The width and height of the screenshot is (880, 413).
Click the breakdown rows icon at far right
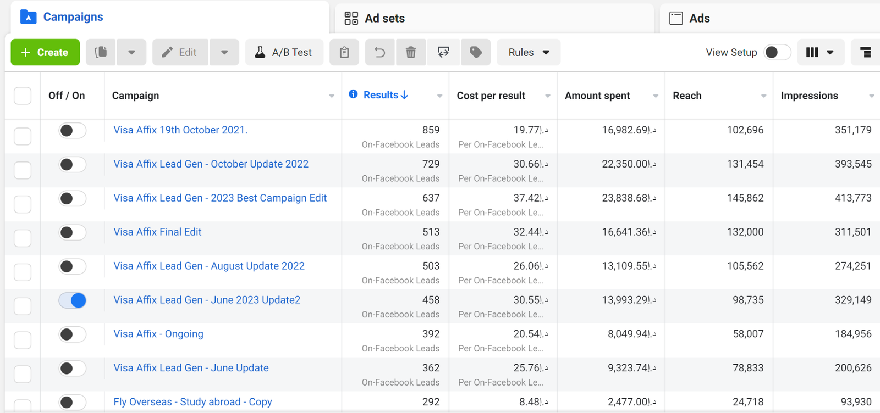pos(865,52)
